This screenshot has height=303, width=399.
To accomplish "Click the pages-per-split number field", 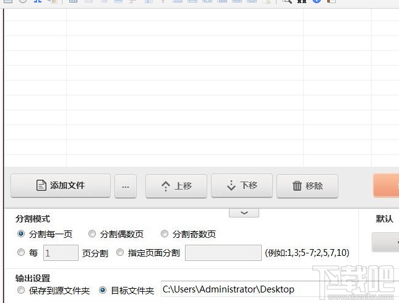I will coord(61,253).
